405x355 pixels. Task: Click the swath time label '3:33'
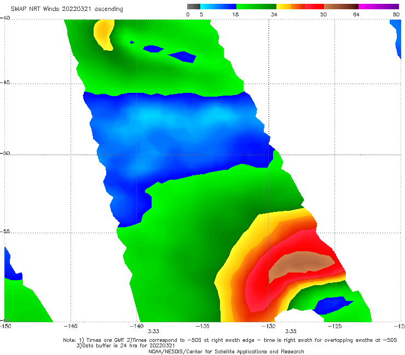tap(153, 332)
